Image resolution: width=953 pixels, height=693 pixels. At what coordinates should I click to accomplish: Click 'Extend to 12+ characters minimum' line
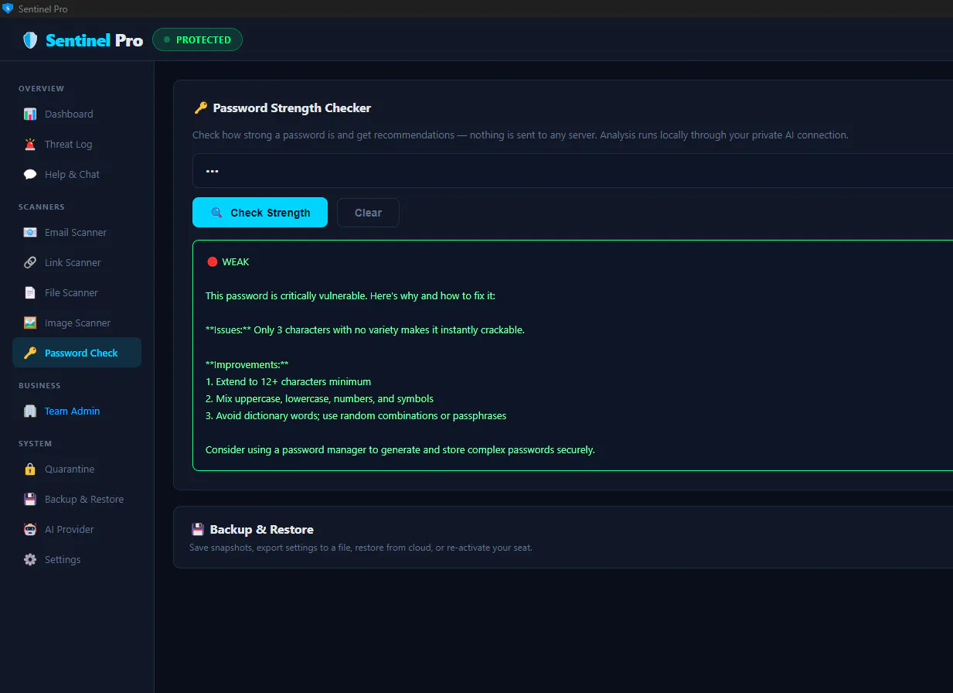coord(288,382)
